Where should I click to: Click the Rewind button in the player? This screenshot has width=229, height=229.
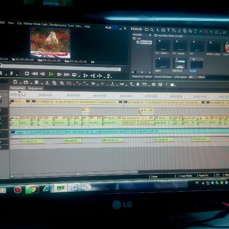point(35,74)
